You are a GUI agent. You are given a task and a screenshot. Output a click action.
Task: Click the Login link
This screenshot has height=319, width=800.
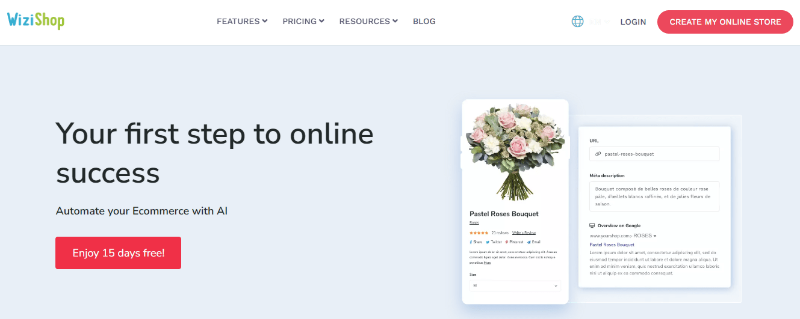(633, 22)
